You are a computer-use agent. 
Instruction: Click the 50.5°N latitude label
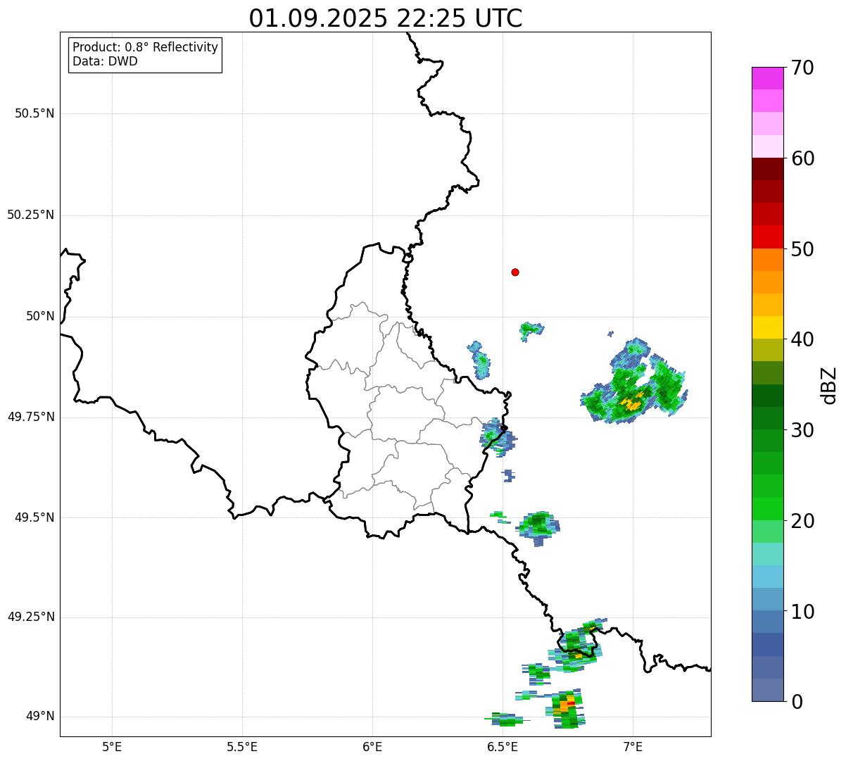(x=34, y=113)
